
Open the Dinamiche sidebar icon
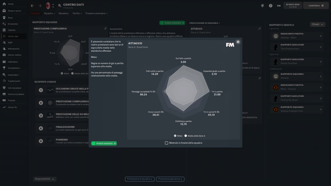tap(4, 24)
